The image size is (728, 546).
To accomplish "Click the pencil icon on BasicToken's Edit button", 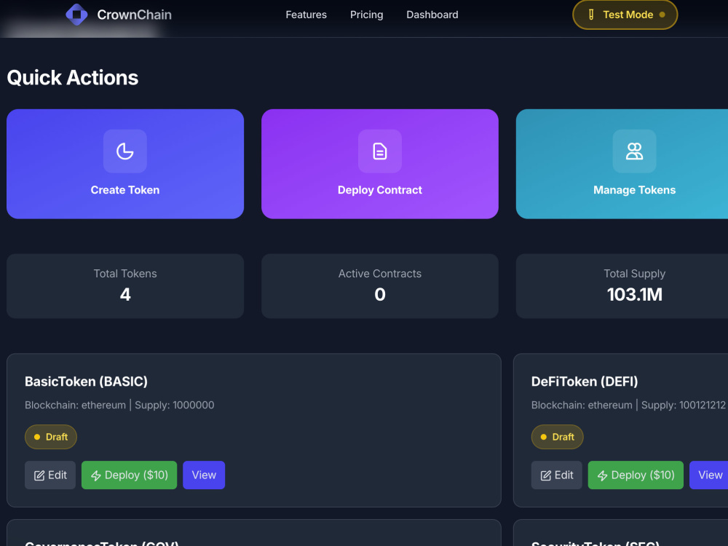I will point(39,475).
